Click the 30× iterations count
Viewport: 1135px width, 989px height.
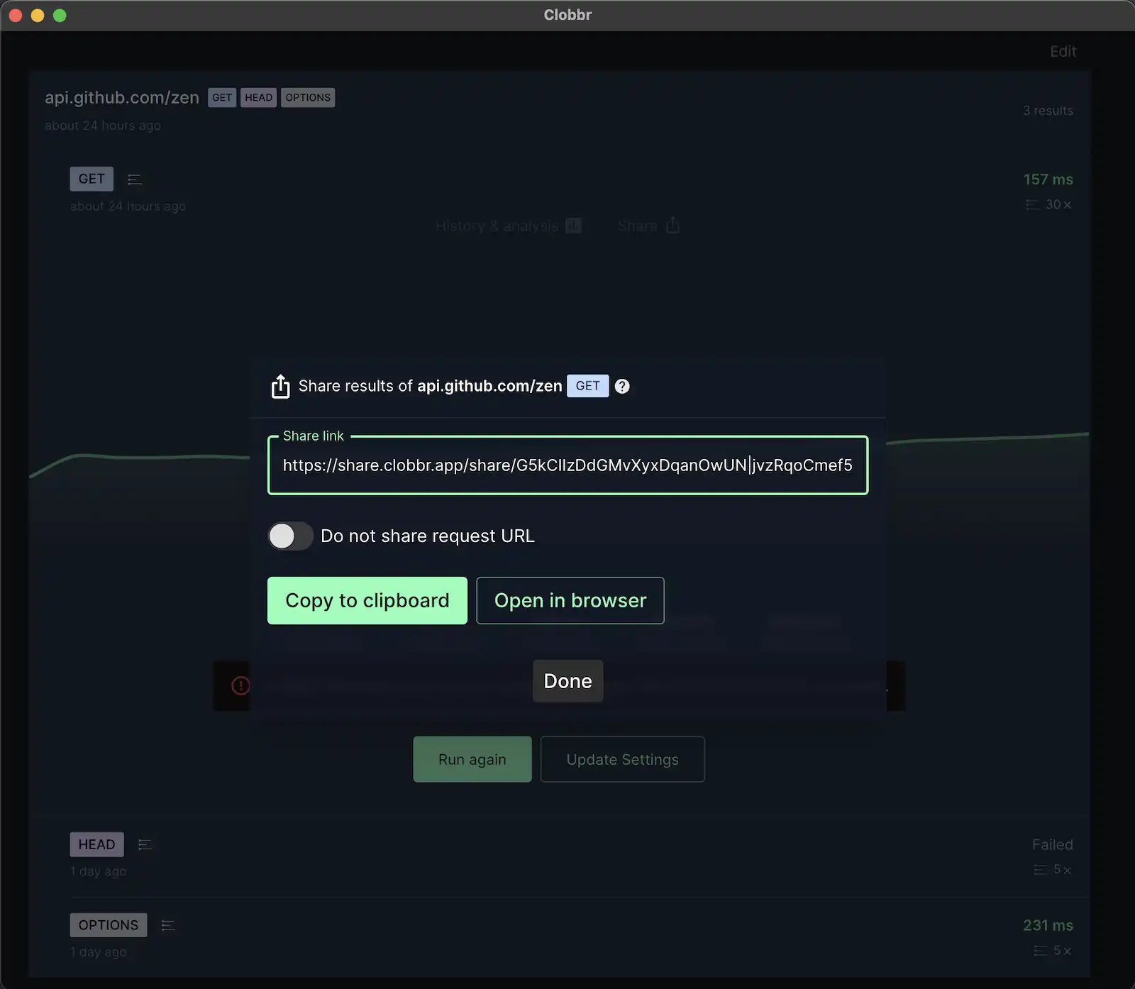point(1058,204)
